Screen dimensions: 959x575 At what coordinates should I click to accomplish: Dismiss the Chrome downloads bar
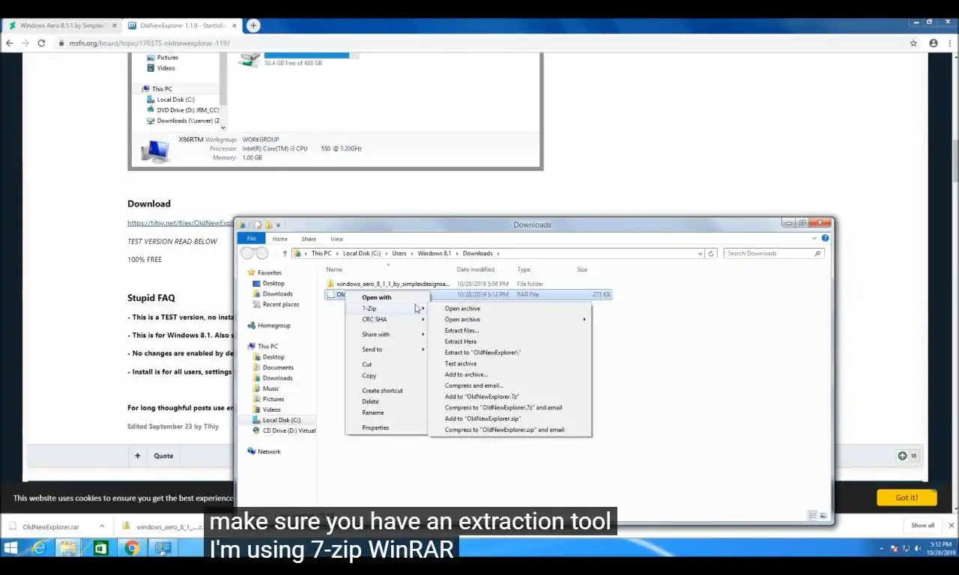pyautogui.click(x=952, y=526)
